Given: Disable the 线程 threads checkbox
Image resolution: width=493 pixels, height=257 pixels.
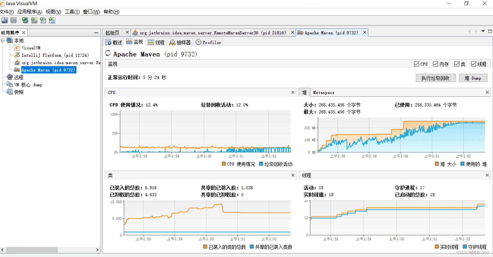Looking at the screenshot, I should tap(474, 64).
